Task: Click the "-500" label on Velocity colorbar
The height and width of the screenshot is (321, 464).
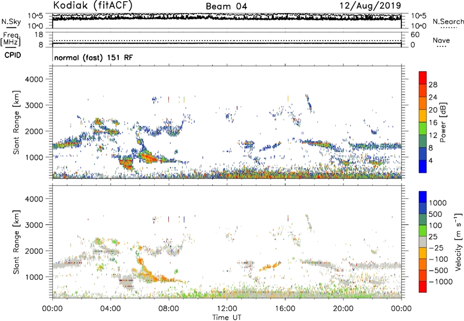Action: (438, 271)
